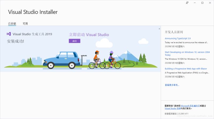This screenshot has height=119, width=214.
Task: Click the 开发人员新闻 heading
Action: coord(174,32)
